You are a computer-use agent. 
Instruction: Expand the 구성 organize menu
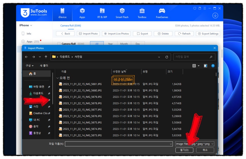tap(30, 66)
